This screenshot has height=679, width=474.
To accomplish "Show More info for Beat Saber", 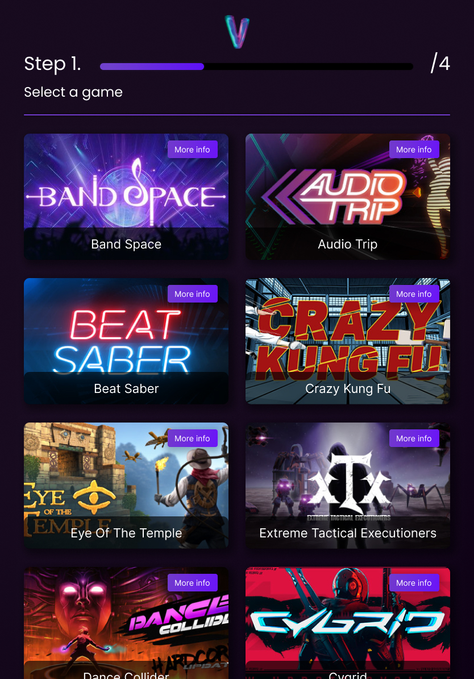I will (192, 294).
